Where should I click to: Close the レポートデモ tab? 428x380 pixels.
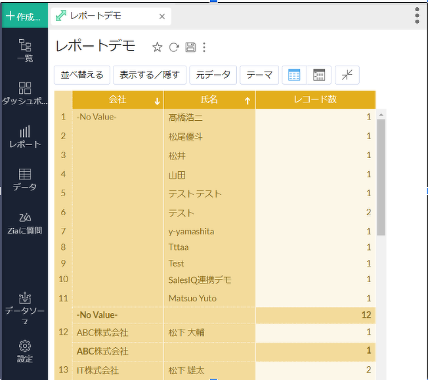pyautogui.click(x=162, y=16)
